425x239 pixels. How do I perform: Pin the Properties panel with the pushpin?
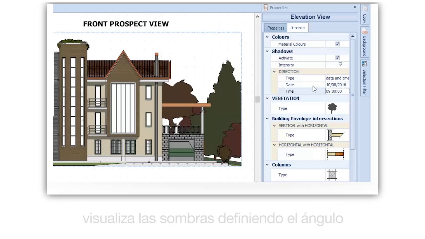point(355,7)
